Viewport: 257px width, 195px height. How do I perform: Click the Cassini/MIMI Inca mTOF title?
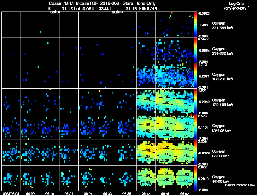point(73,3)
